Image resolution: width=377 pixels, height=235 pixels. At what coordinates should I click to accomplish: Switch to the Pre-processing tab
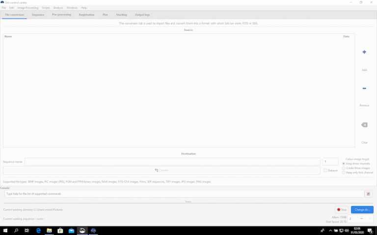(61, 15)
